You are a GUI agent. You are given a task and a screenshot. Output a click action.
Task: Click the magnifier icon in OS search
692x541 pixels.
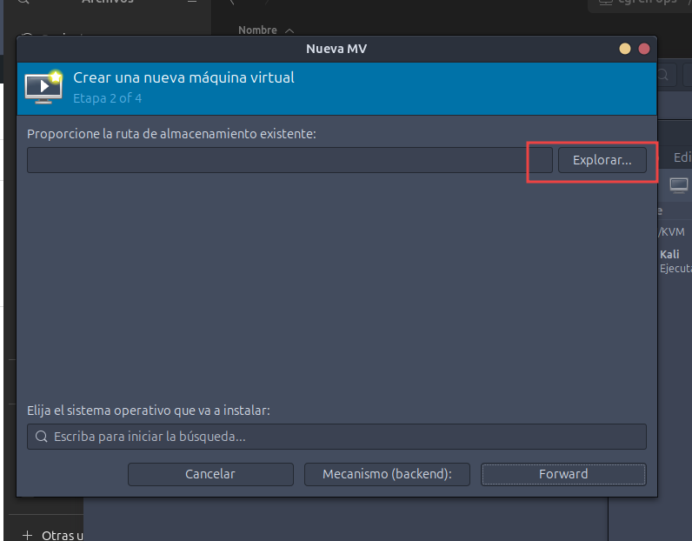click(x=42, y=437)
